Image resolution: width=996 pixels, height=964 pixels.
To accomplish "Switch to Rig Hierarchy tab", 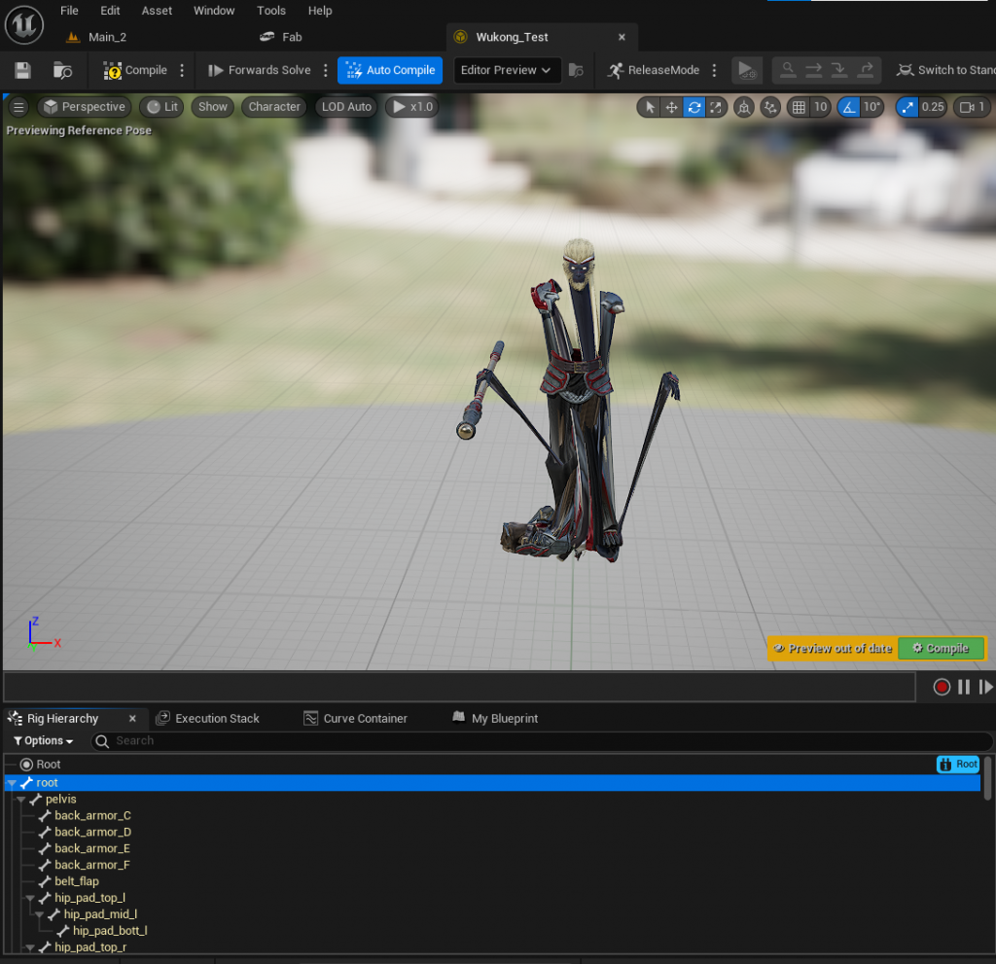I will click(x=63, y=718).
